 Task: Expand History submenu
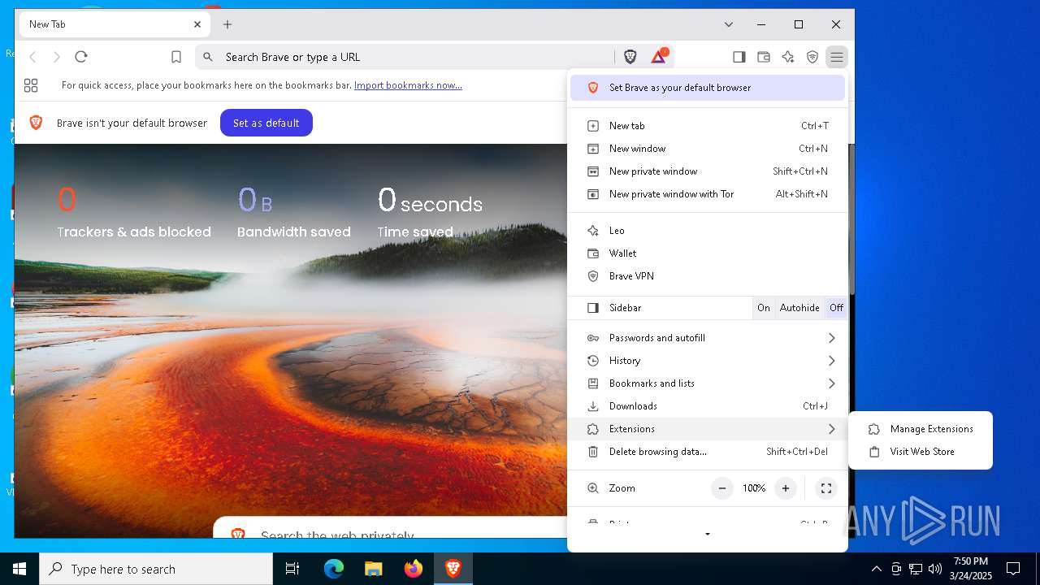coord(707,361)
